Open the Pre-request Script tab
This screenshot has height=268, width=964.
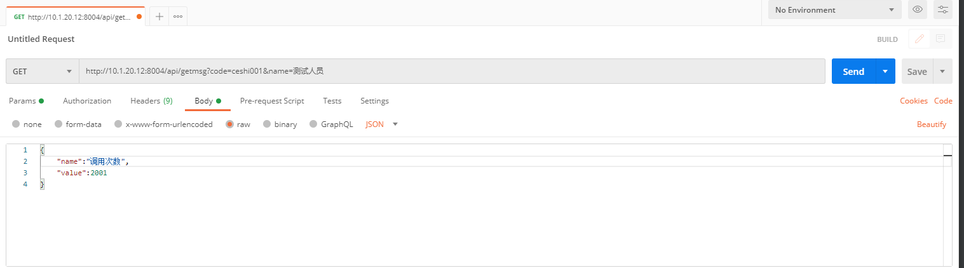tap(272, 101)
